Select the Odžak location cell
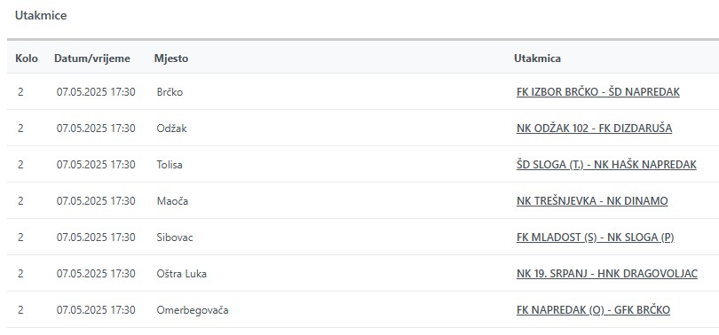The width and height of the screenshot is (719, 335). click(172, 129)
